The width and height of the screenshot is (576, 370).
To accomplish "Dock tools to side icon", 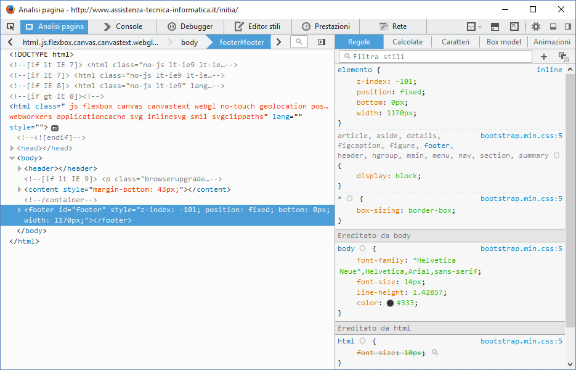I will coord(568,27).
